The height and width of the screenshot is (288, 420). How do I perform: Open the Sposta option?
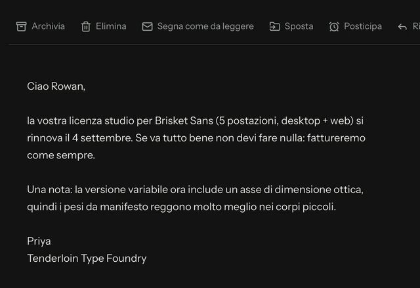pos(299,26)
